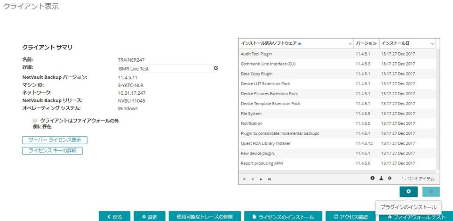Click the teal plugin install plus button
The image size is (453, 221).
pos(408,192)
